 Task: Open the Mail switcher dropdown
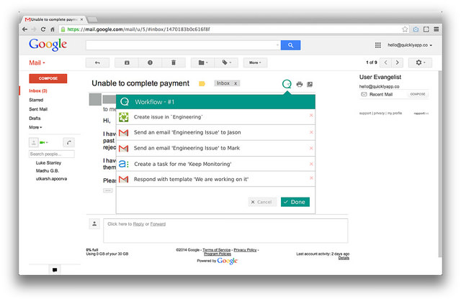tap(37, 62)
